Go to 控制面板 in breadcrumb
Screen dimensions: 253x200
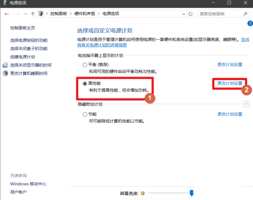tap(59, 14)
